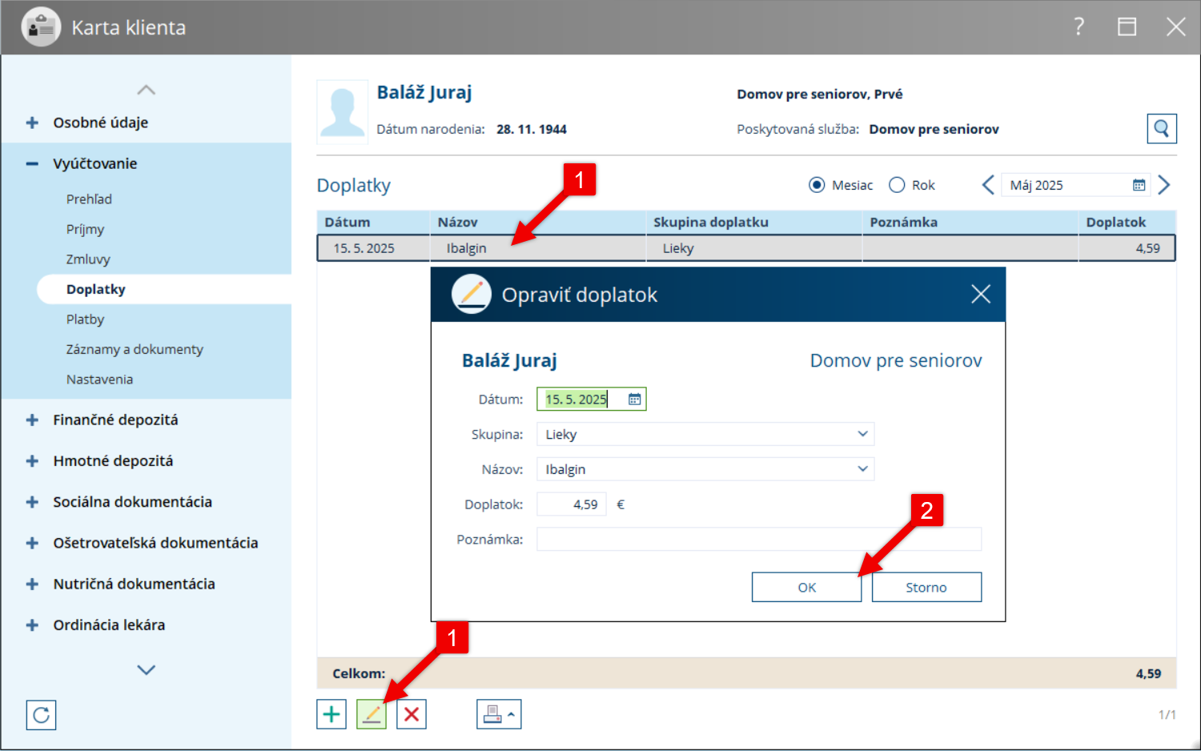Expand Osobné údaje section
The width and height of the screenshot is (1201, 751).
click(32, 122)
